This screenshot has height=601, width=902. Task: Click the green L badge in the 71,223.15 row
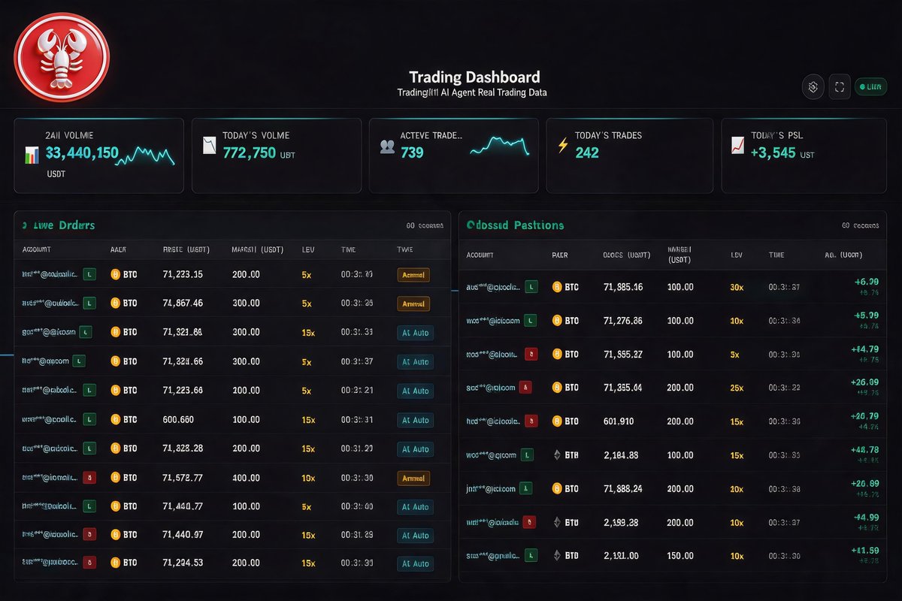[89, 275]
